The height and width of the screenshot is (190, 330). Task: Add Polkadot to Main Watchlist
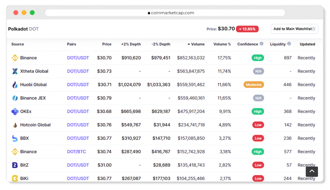[295, 29]
